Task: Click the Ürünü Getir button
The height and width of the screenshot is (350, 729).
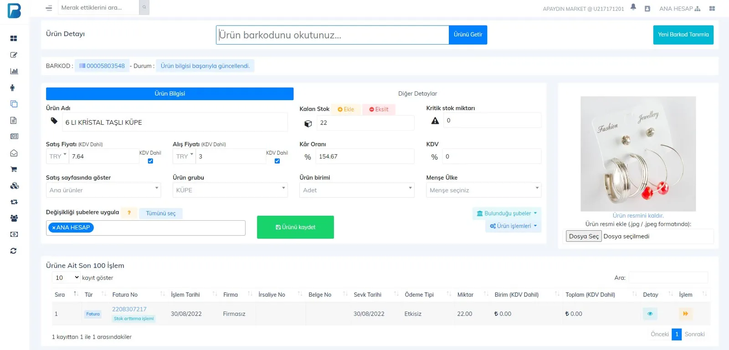Action: [x=468, y=35]
